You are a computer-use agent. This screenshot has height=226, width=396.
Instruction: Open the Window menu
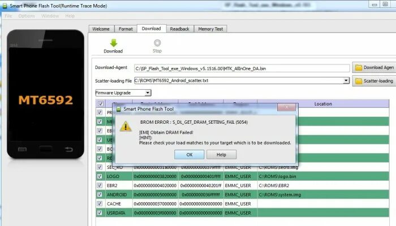pyautogui.click(x=50, y=16)
